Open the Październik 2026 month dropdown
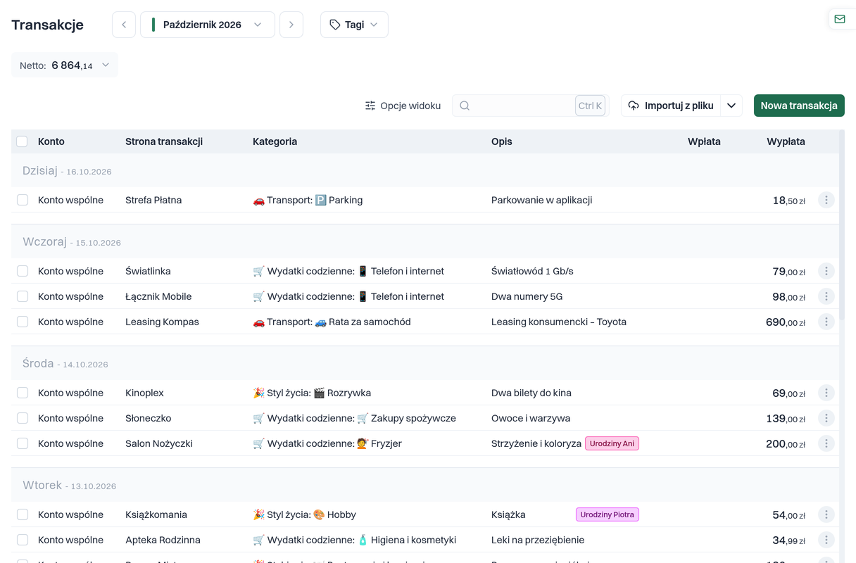Screen dimensions: 856x563 tap(208, 25)
